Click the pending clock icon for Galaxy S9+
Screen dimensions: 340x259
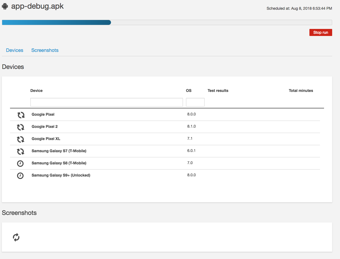tap(20, 176)
